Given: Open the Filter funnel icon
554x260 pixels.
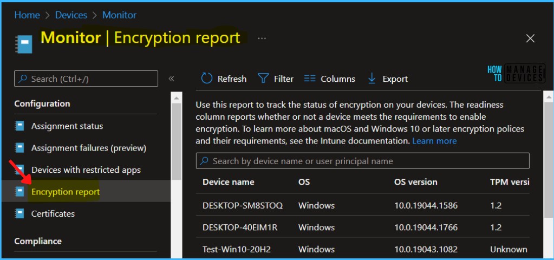Looking at the screenshot, I should 263,79.
